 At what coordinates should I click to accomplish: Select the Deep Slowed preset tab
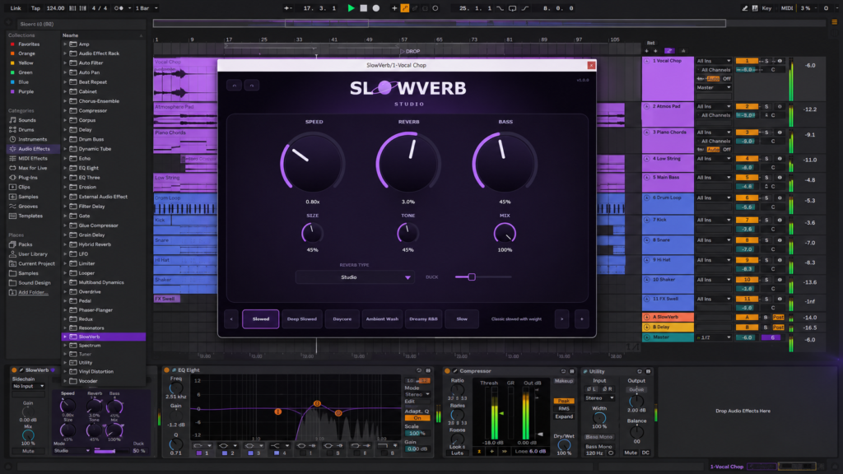(x=301, y=318)
